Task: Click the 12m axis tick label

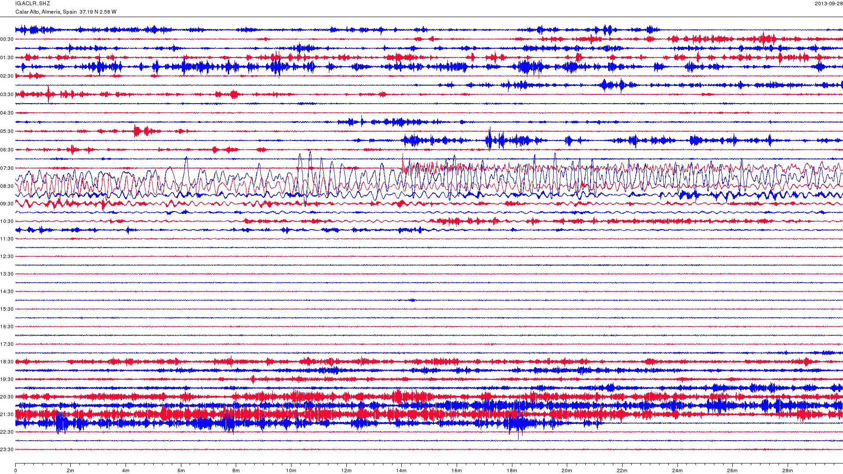Action: (x=346, y=471)
